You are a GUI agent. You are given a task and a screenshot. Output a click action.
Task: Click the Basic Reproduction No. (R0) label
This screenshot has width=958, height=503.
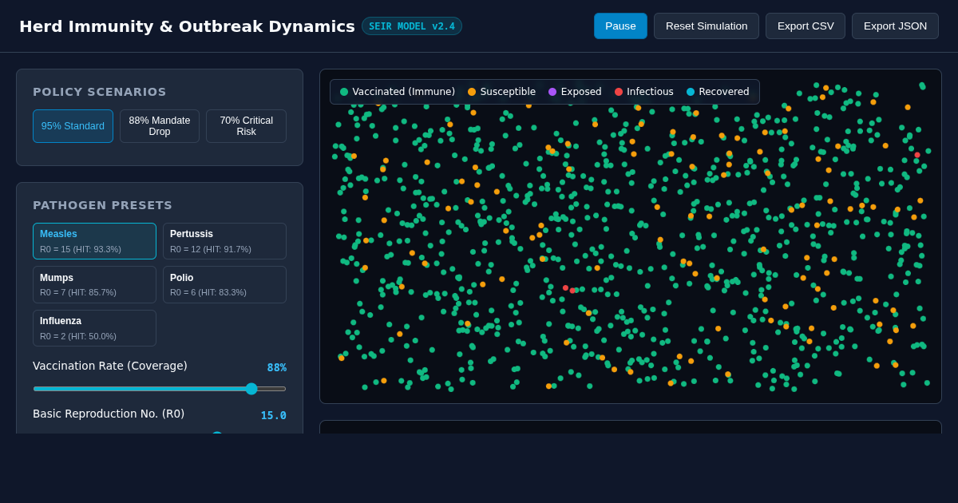pos(109,414)
